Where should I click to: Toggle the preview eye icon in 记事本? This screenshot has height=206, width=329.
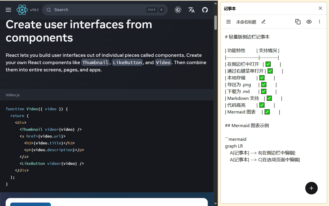point(309,22)
